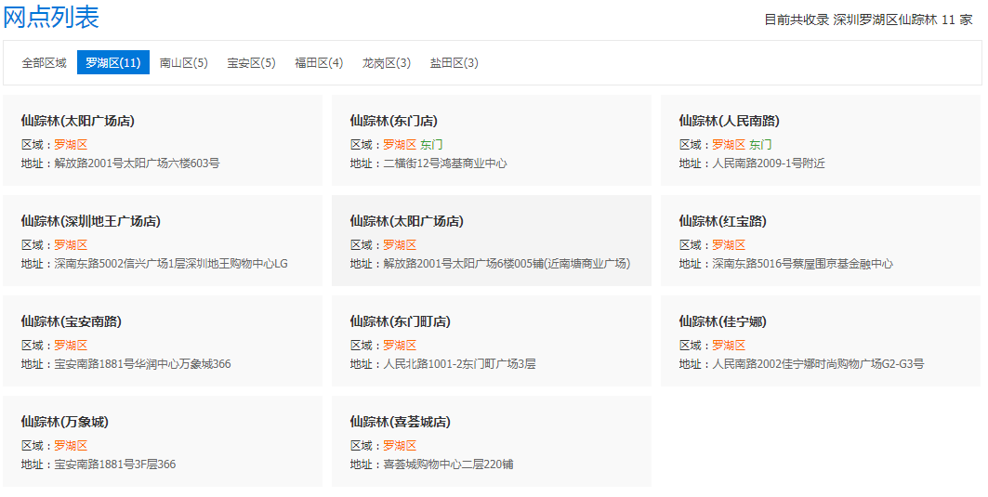
Task: Click address 喜荟城购物中心二层220铺
Action: click(x=448, y=464)
